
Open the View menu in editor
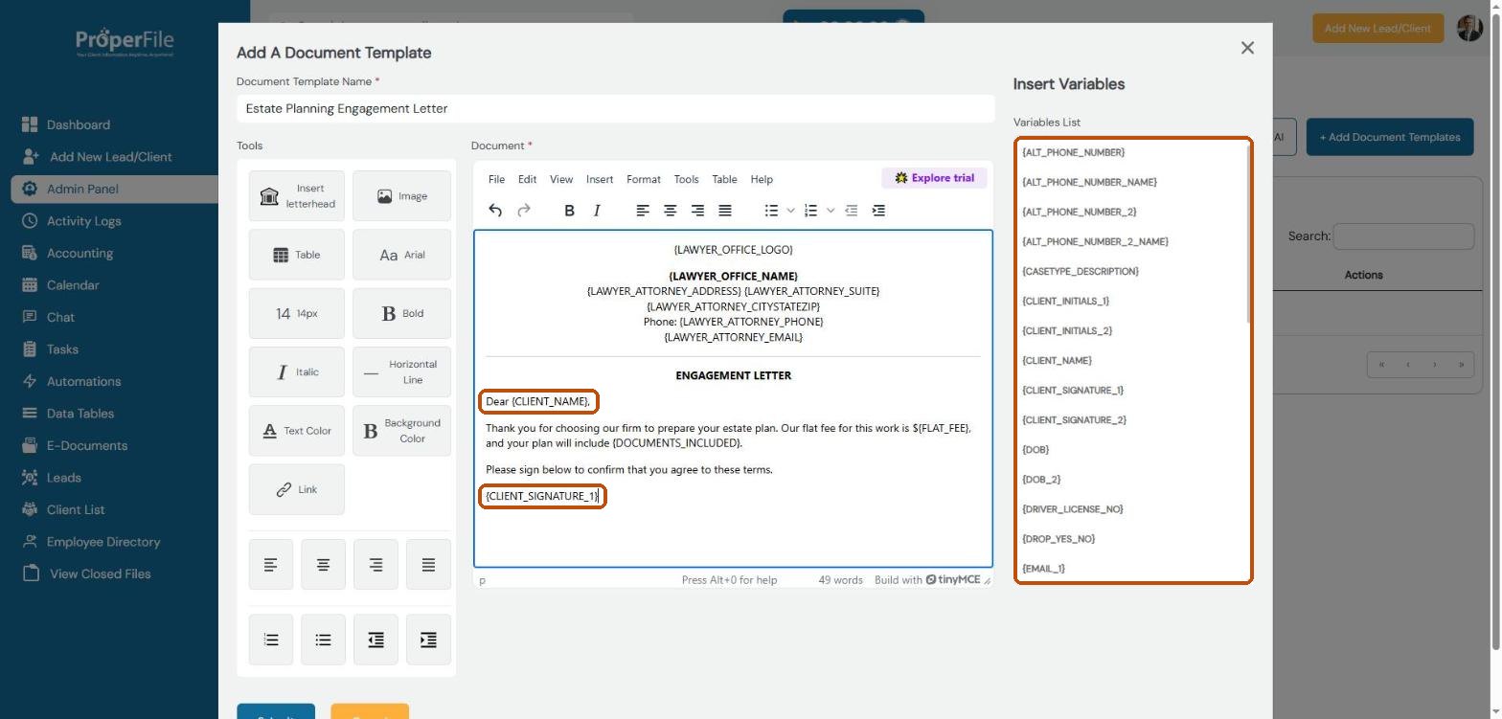pyautogui.click(x=561, y=179)
